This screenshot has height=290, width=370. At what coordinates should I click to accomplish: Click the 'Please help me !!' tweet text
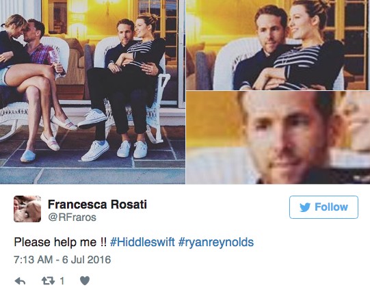click(60, 242)
